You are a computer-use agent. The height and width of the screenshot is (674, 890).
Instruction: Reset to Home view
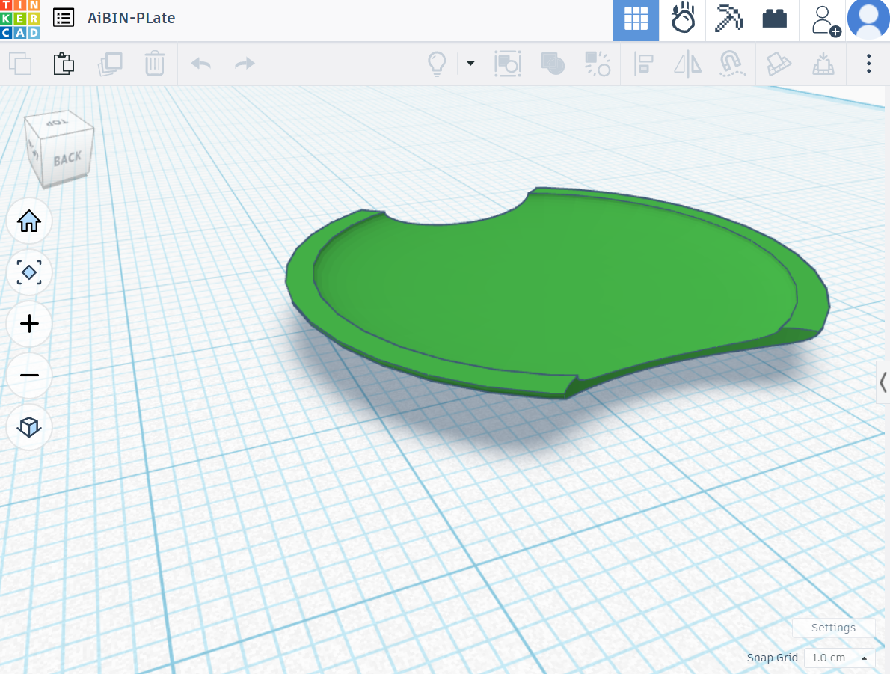29,221
